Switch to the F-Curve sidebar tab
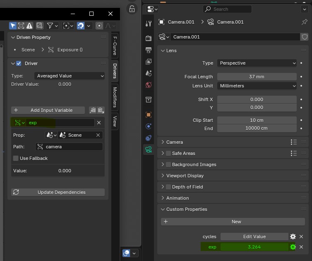The height and width of the screenshot is (261, 312). [115, 46]
